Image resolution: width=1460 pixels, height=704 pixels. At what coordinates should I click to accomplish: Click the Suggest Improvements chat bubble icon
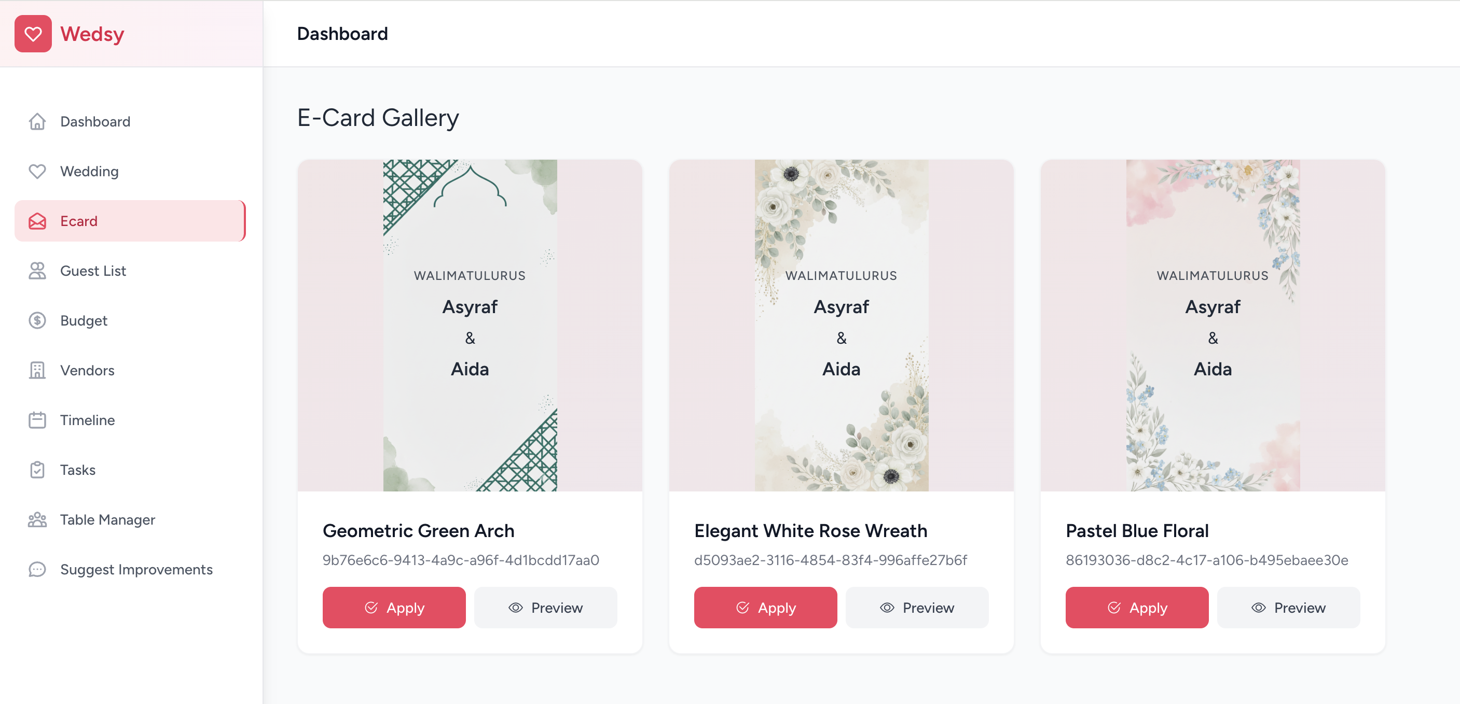coord(37,569)
